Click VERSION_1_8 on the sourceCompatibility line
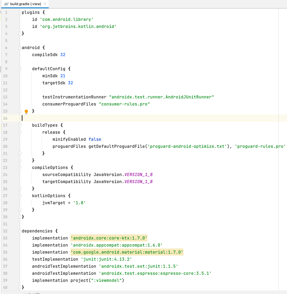This screenshot has width=287, height=294. point(138,174)
